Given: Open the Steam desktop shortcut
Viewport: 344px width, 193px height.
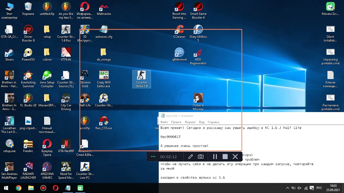Looking at the screenshot, I should (9, 55).
